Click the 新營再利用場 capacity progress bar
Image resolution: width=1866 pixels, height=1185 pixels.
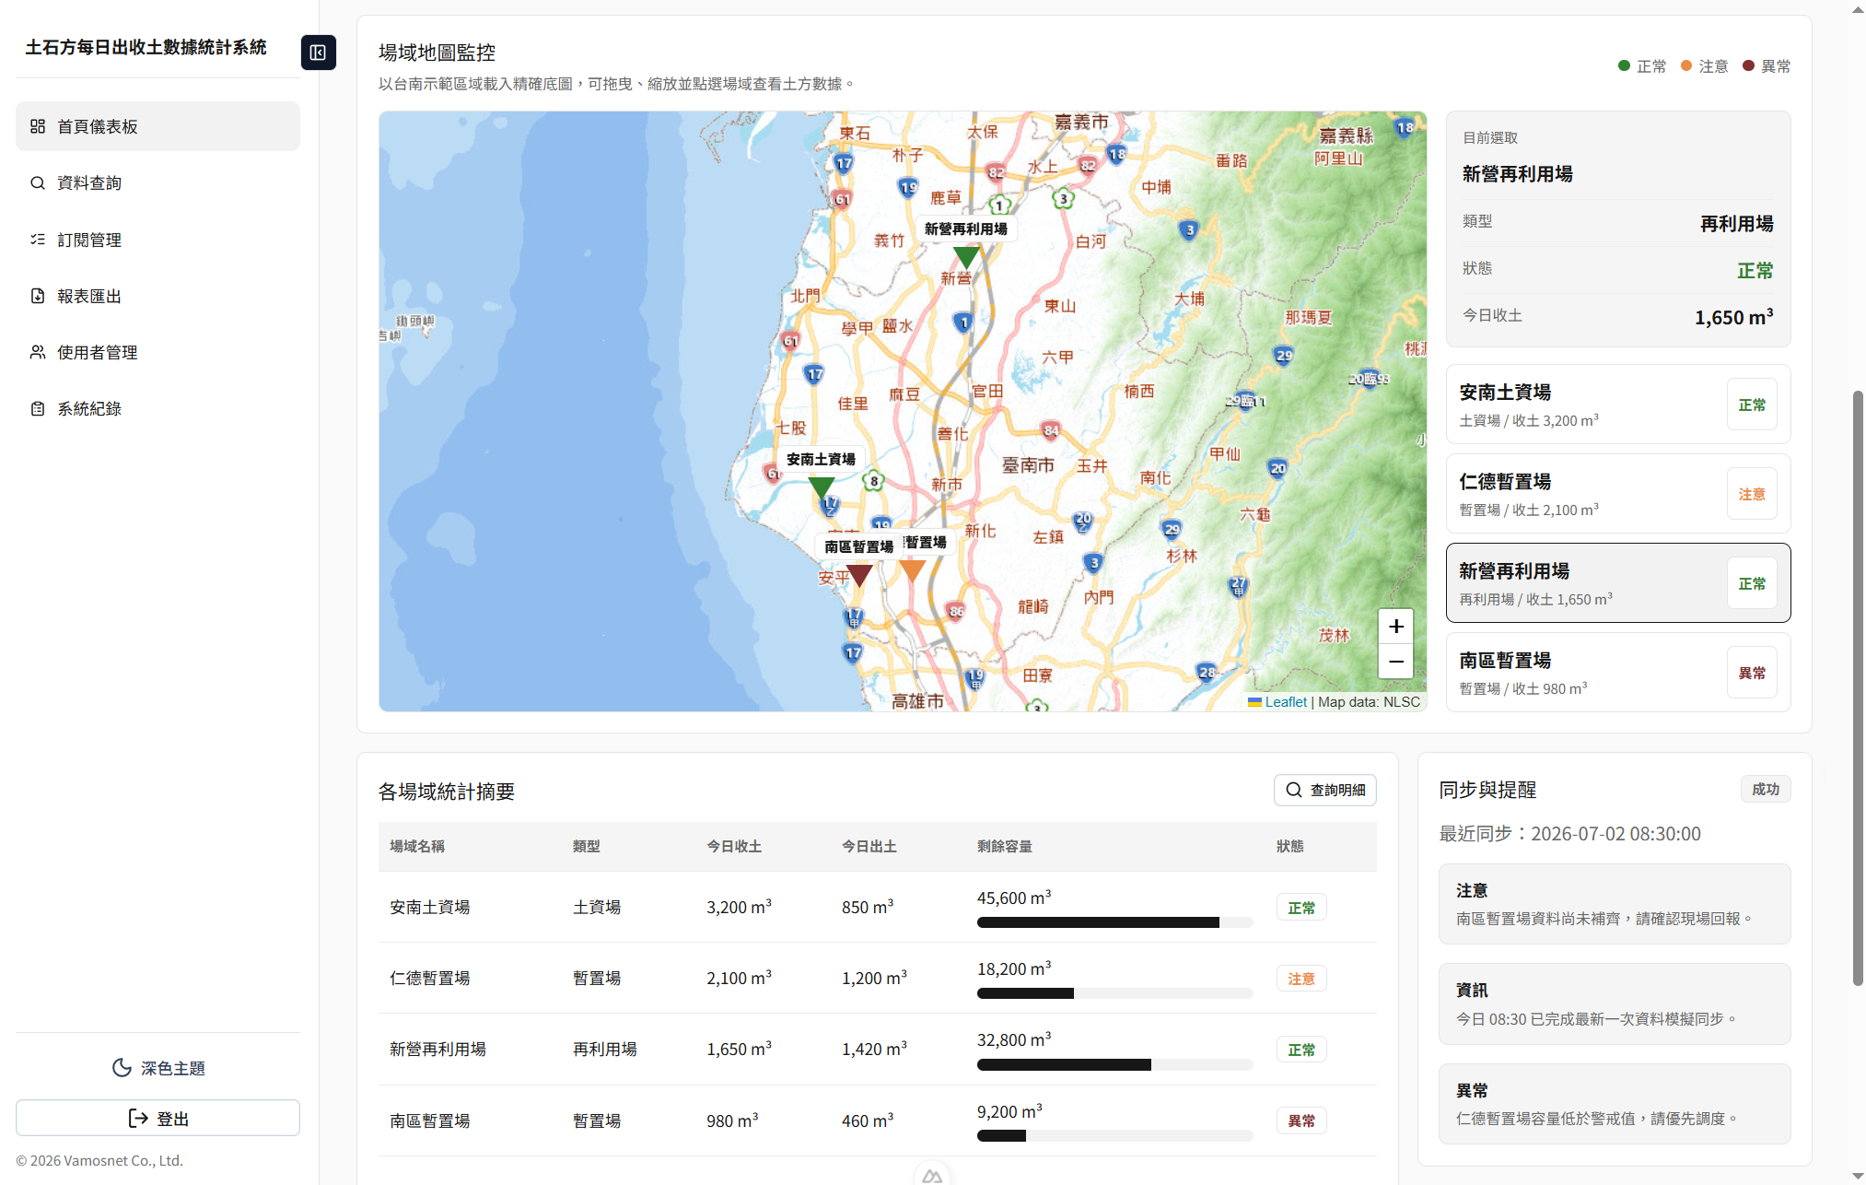pyautogui.click(x=1114, y=1064)
